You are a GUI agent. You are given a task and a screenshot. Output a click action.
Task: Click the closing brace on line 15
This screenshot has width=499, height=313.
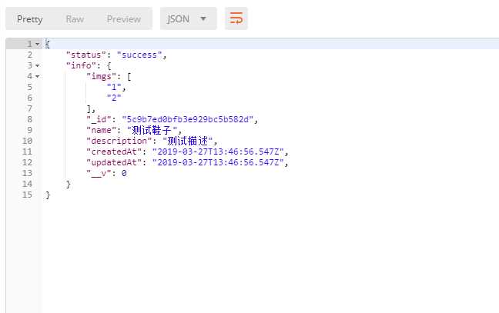(48, 195)
